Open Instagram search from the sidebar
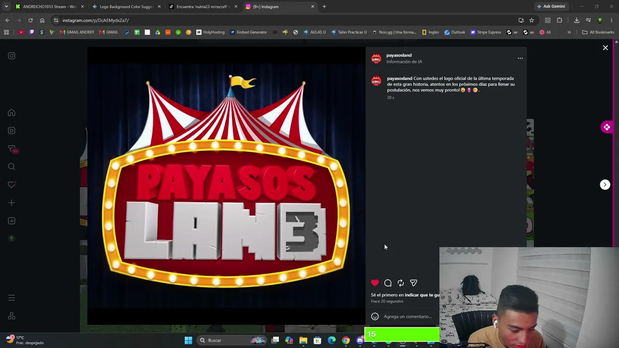 point(12,167)
